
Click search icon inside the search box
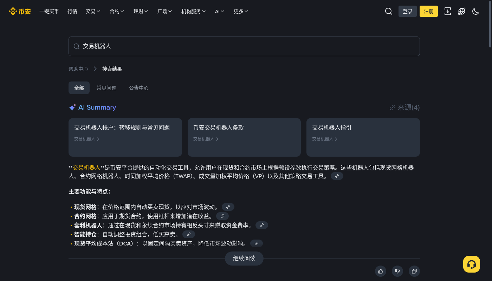coord(77,46)
